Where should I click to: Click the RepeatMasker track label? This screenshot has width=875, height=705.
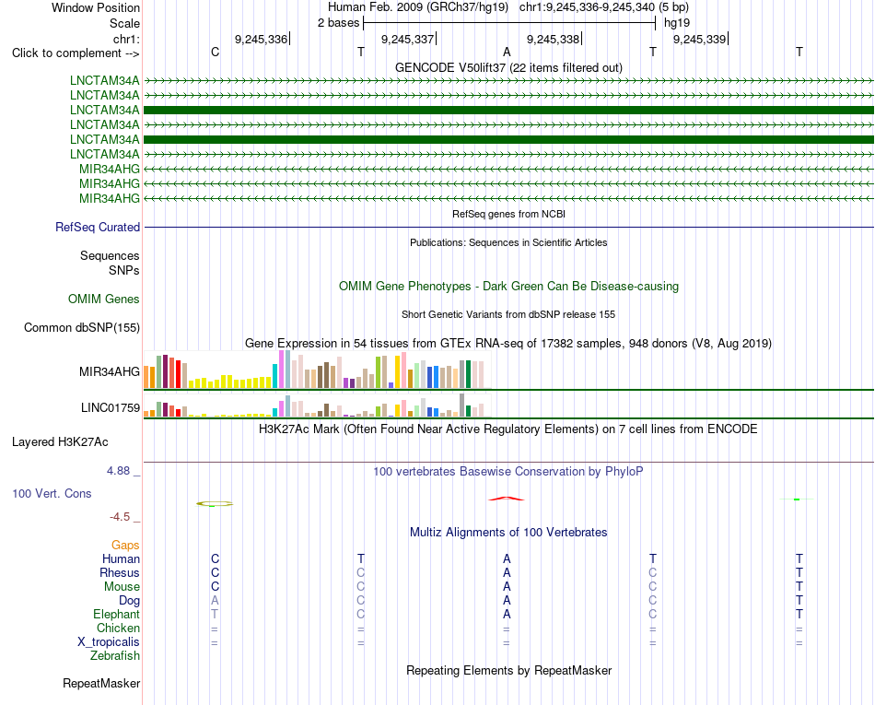101,683
